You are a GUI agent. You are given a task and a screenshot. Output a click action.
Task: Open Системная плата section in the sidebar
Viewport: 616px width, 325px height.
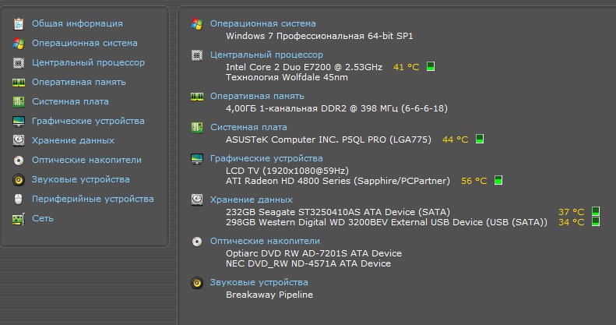[70, 101]
